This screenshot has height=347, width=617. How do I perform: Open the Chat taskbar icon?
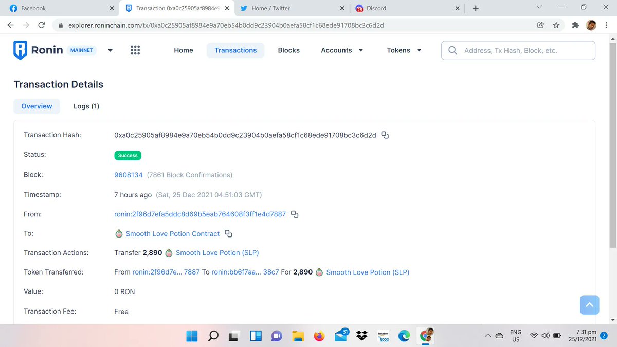276,336
